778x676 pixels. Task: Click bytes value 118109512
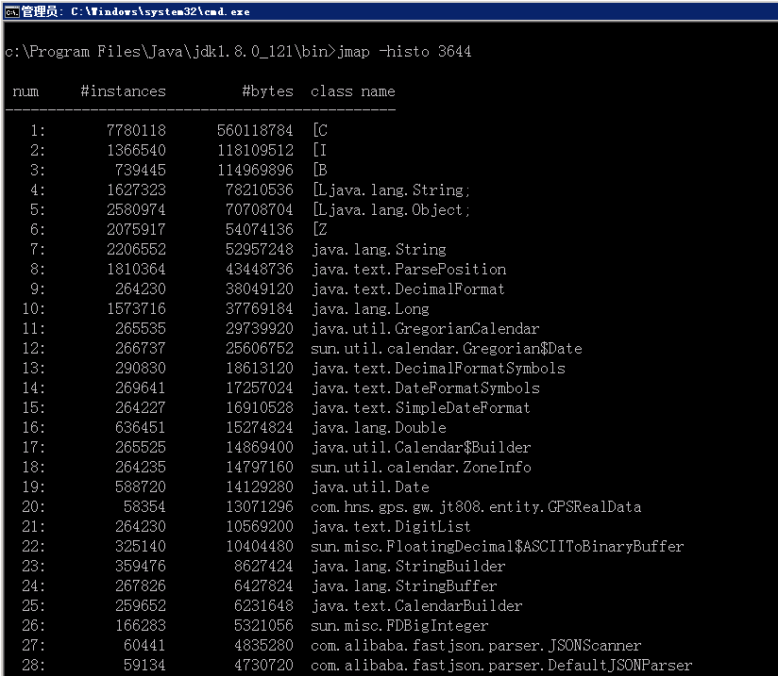(x=255, y=150)
